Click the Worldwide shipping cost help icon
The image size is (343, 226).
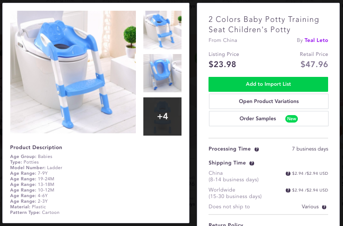click(288, 190)
